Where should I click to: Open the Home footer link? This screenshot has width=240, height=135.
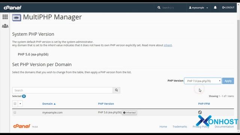coord(163,127)
